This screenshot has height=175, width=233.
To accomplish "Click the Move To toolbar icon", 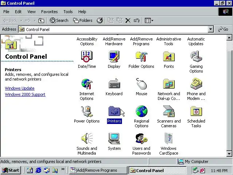I will coord(111,20).
